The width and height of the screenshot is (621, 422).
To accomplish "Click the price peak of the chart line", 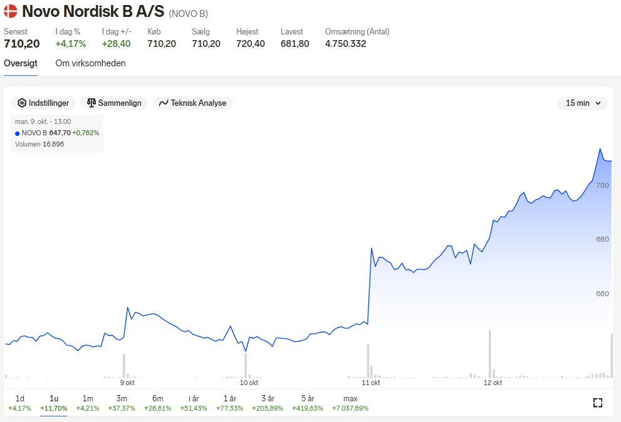I will [x=600, y=149].
